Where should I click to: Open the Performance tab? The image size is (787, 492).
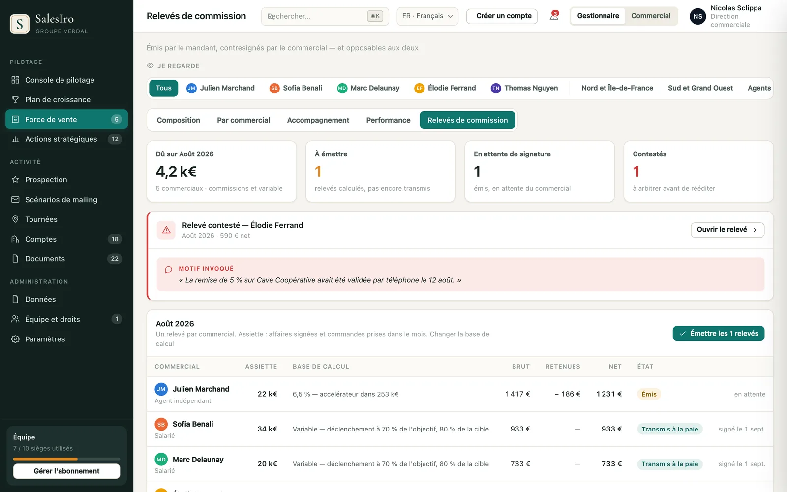pos(388,120)
